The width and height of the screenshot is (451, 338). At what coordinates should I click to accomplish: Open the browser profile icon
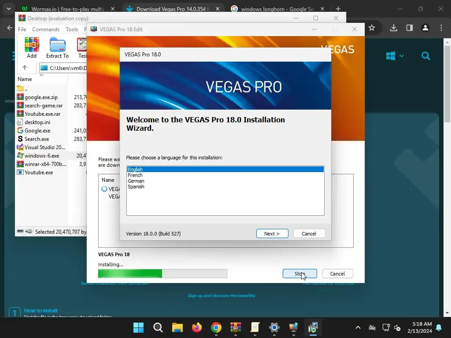click(425, 28)
